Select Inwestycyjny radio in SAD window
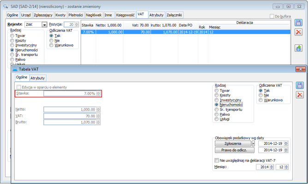 pos(12,45)
